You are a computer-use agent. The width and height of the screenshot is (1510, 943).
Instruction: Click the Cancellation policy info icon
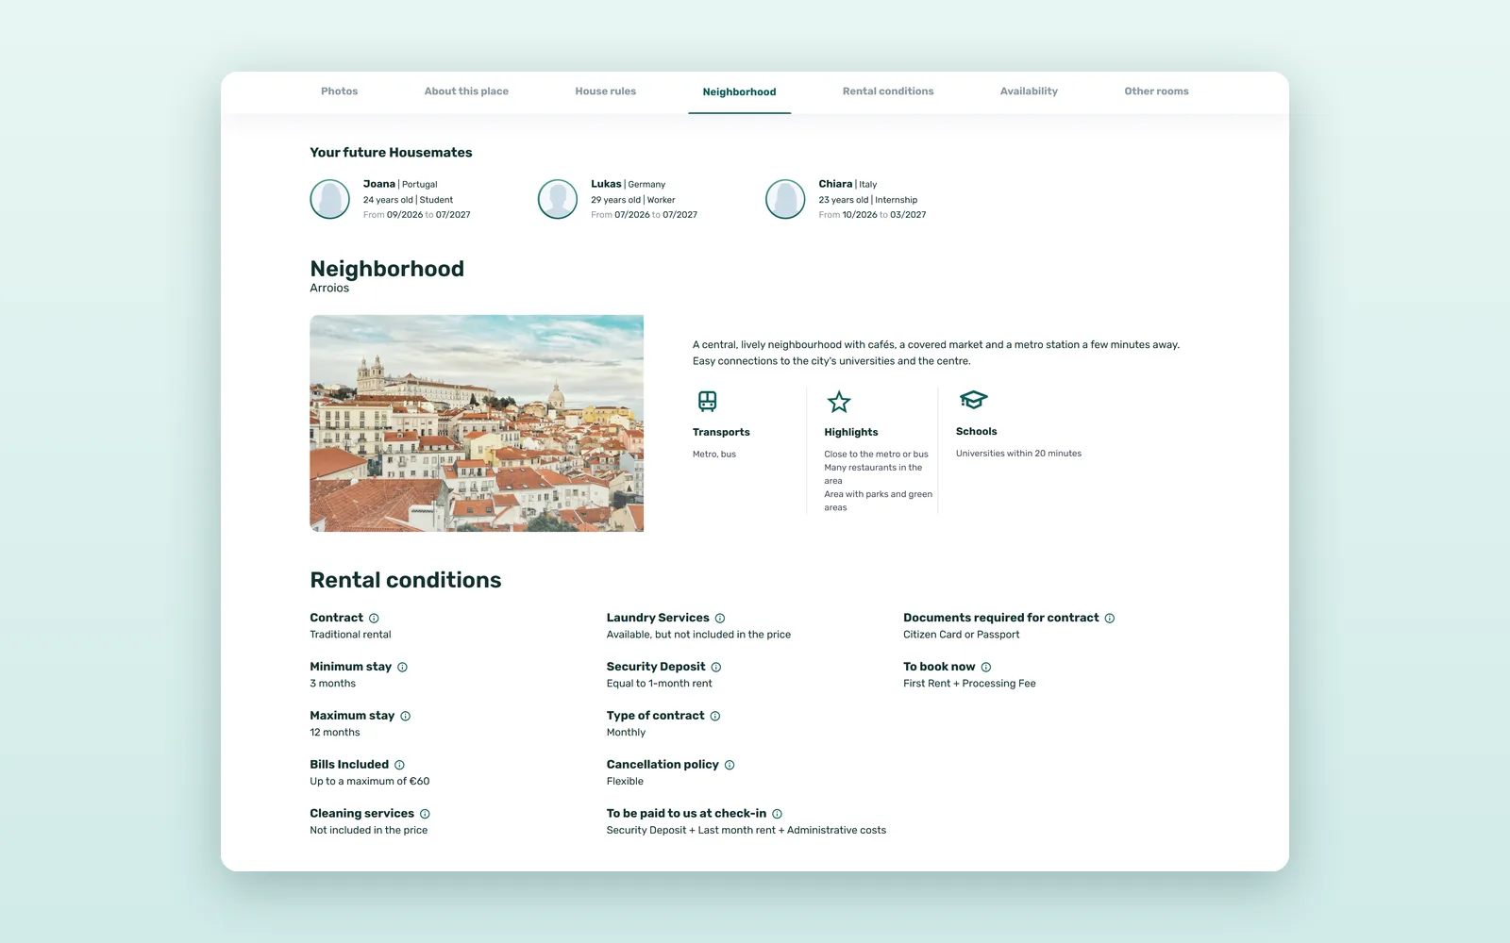pos(730,766)
